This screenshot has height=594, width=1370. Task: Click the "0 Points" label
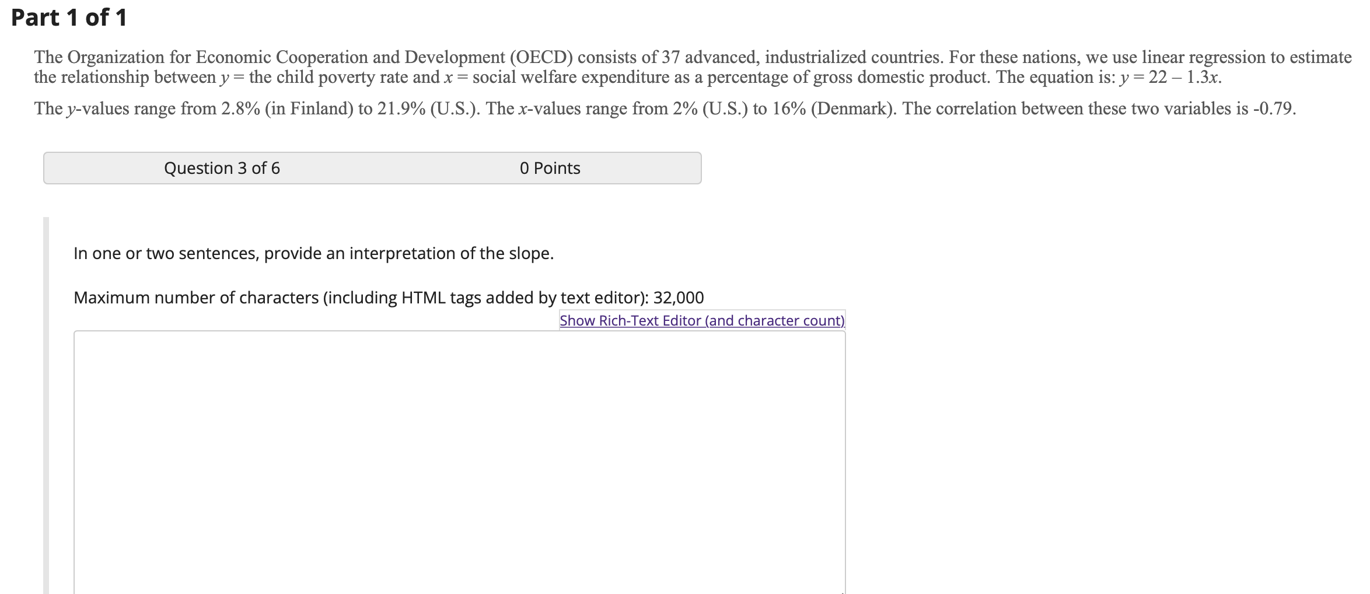(x=550, y=168)
